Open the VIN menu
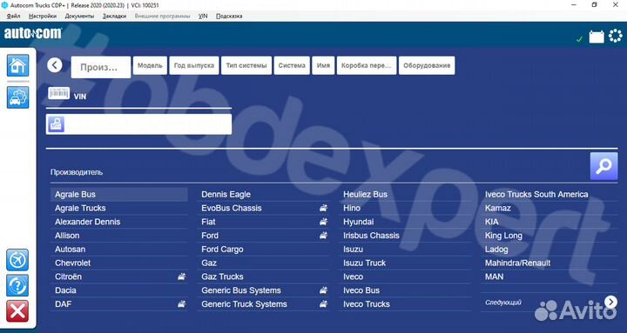627x333 pixels. [x=203, y=16]
